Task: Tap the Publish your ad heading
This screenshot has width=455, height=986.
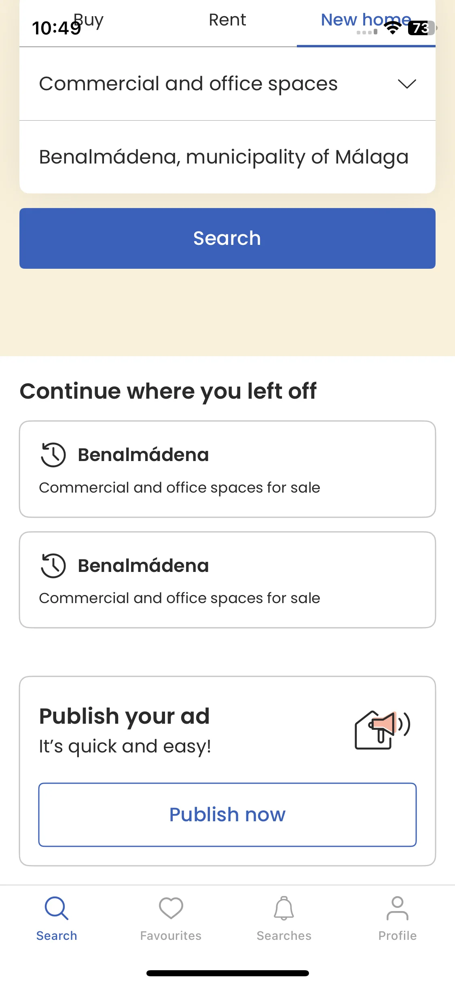Action: [124, 716]
